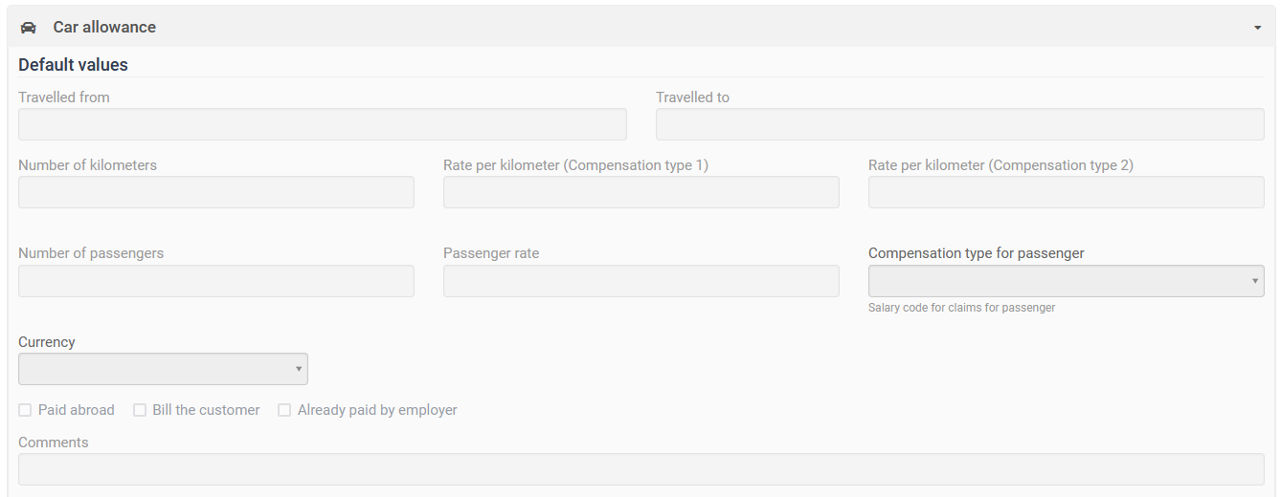This screenshot has width=1281, height=497.
Task: Open Compensation type for passenger dropdown
Action: coord(1066,281)
